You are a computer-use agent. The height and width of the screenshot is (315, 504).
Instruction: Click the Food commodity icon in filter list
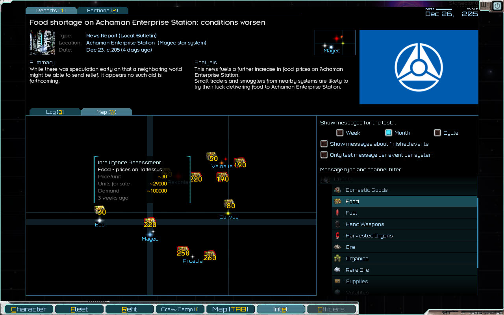[337, 201]
